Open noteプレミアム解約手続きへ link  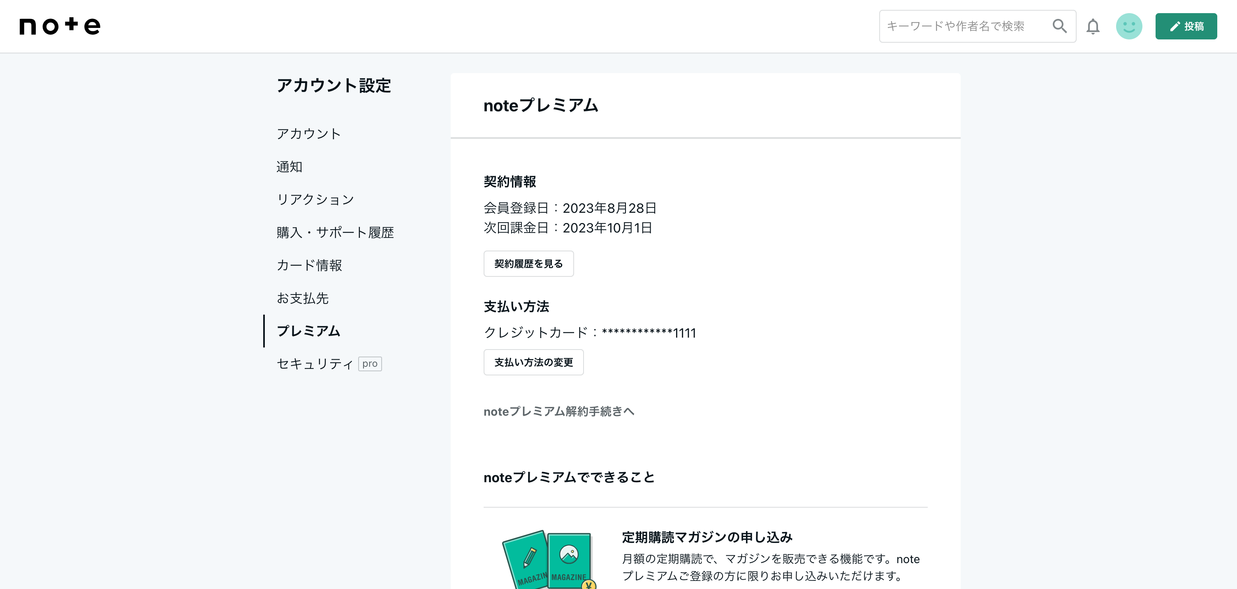559,412
